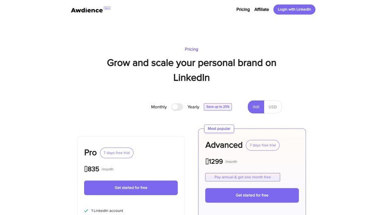
Task: Select the Monthly billing label
Action: (x=159, y=107)
